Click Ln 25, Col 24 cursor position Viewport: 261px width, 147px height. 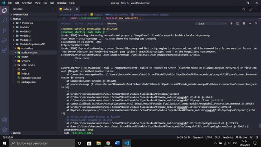[x=184, y=137]
